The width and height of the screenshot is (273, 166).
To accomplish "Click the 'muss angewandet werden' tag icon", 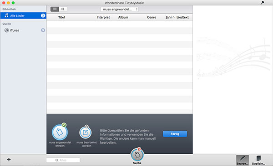I will click(60, 133).
